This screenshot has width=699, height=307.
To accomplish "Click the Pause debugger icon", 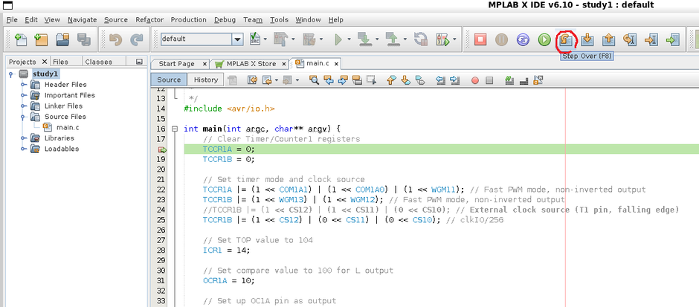I will coord(502,39).
